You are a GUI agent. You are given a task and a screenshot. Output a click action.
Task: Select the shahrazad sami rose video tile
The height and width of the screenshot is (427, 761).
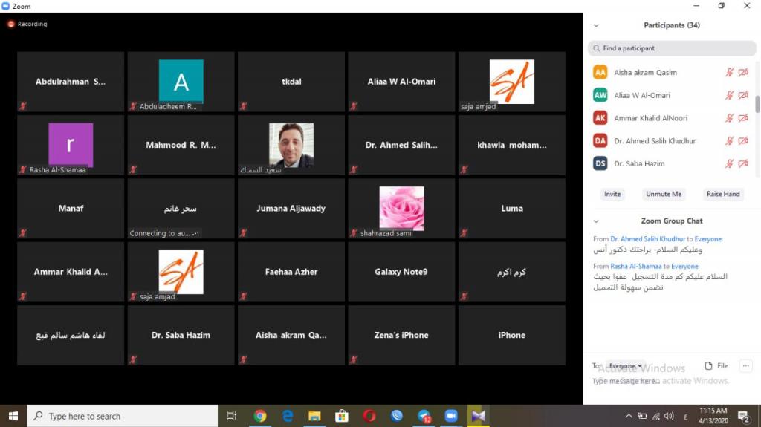[x=401, y=209]
